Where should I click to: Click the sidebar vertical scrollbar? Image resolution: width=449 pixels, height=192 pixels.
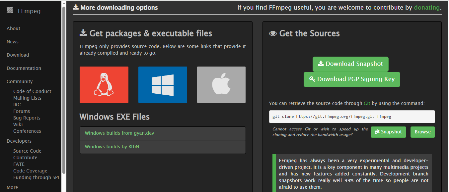[64, 89]
